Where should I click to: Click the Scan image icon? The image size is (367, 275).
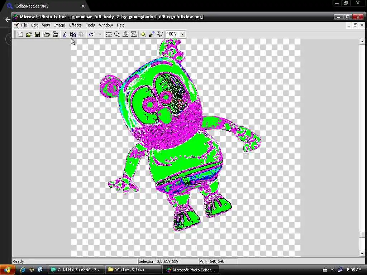pyautogui.click(x=55, y=34)
